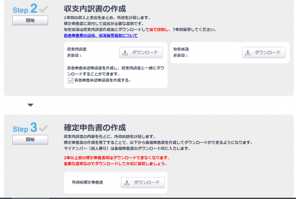Click the Step 2 checkmark icon
Image resolution: width=296 pixels, height=199 pixels.
44,9
